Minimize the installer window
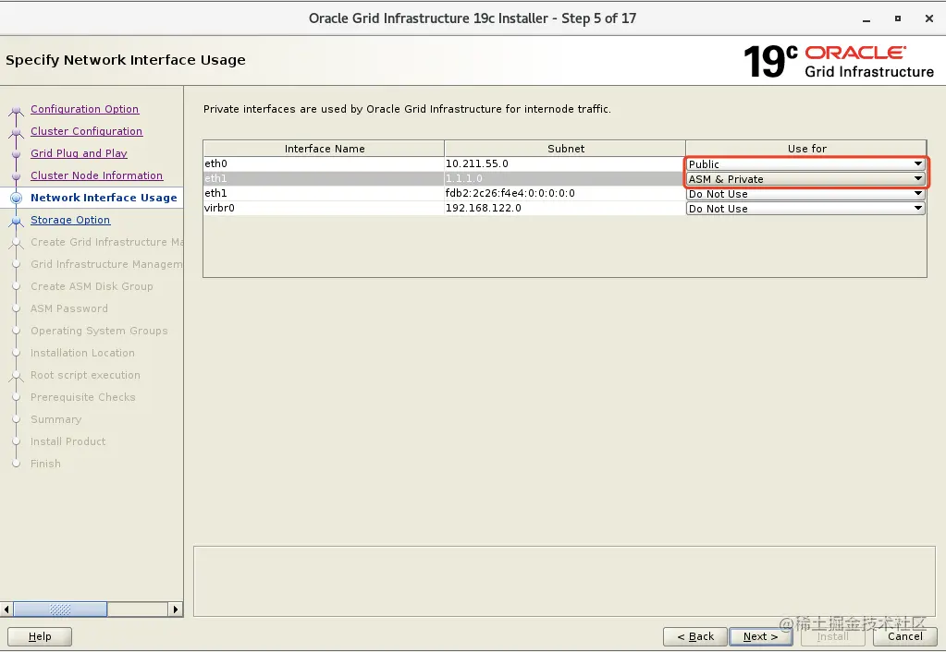Screen dimensions: 946x652 (x=866, y=18)
